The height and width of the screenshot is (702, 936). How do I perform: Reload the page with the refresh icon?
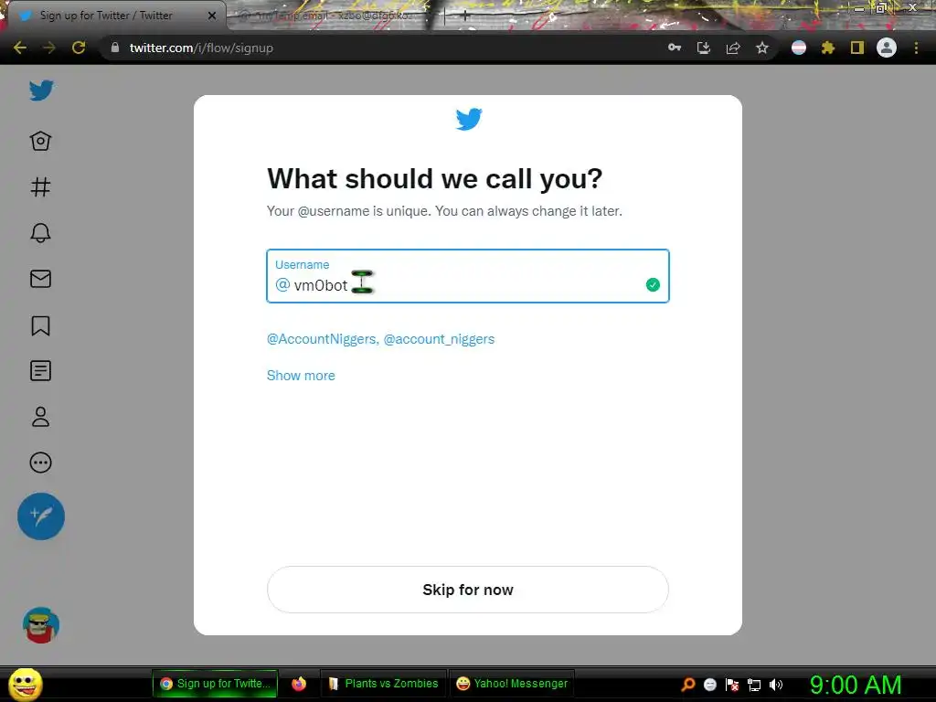coord(79,48)
